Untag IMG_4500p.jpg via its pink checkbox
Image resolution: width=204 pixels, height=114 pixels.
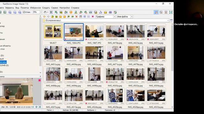107,82
